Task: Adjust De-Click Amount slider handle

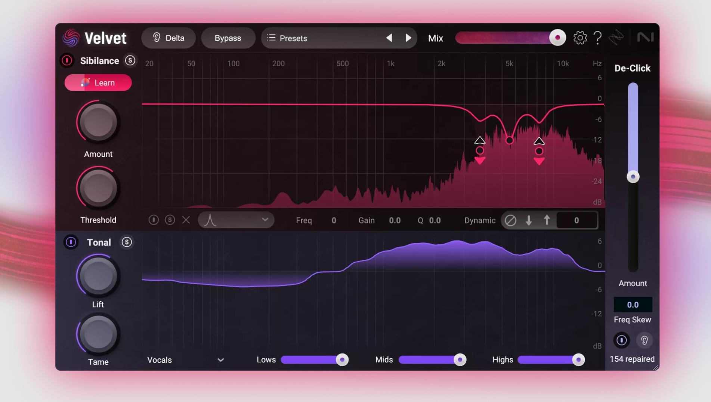Action: point(633,177)
